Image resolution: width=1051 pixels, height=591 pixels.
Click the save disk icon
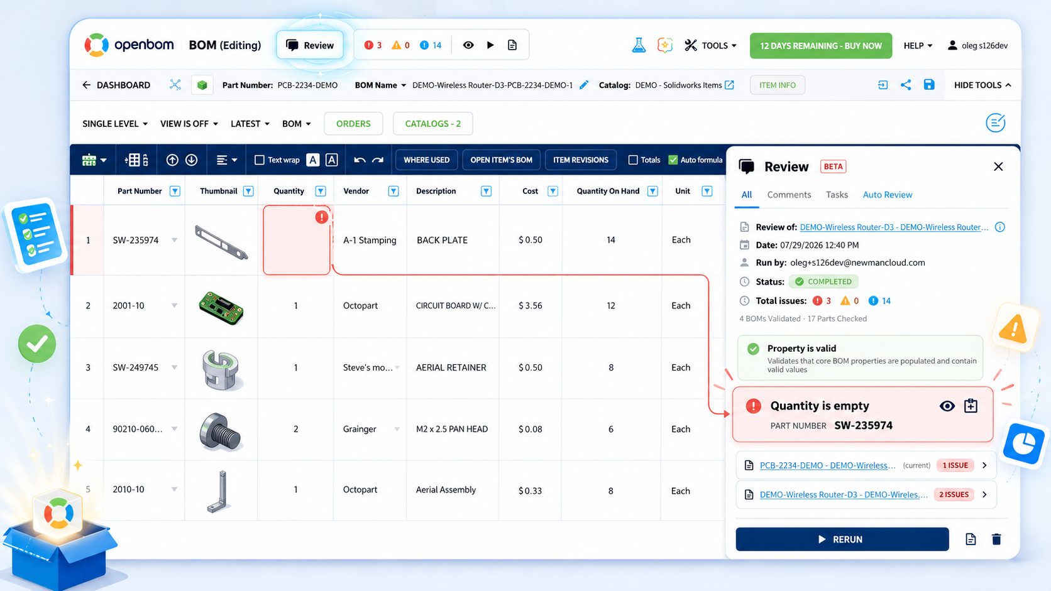pos(929,85)
